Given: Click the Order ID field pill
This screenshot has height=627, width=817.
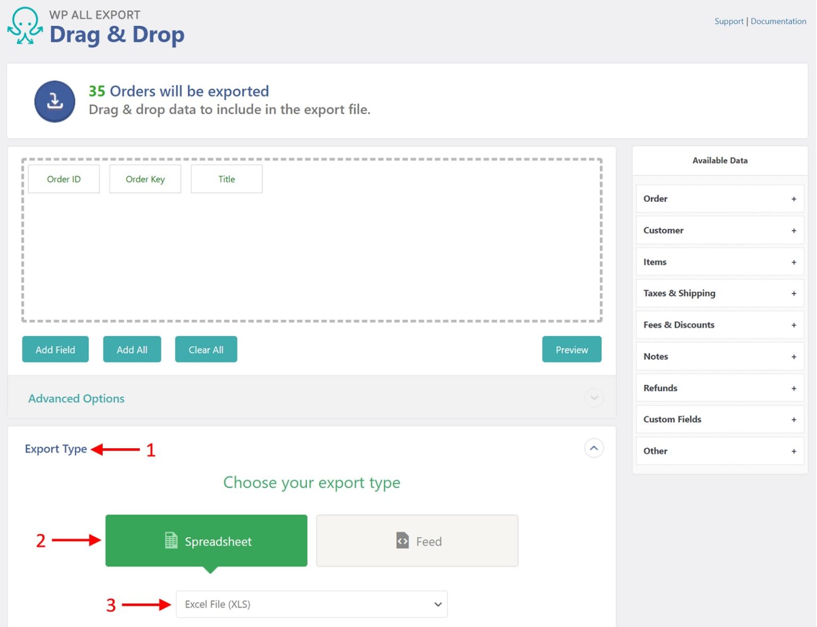Looking at the screenshot, I should 64,179.
